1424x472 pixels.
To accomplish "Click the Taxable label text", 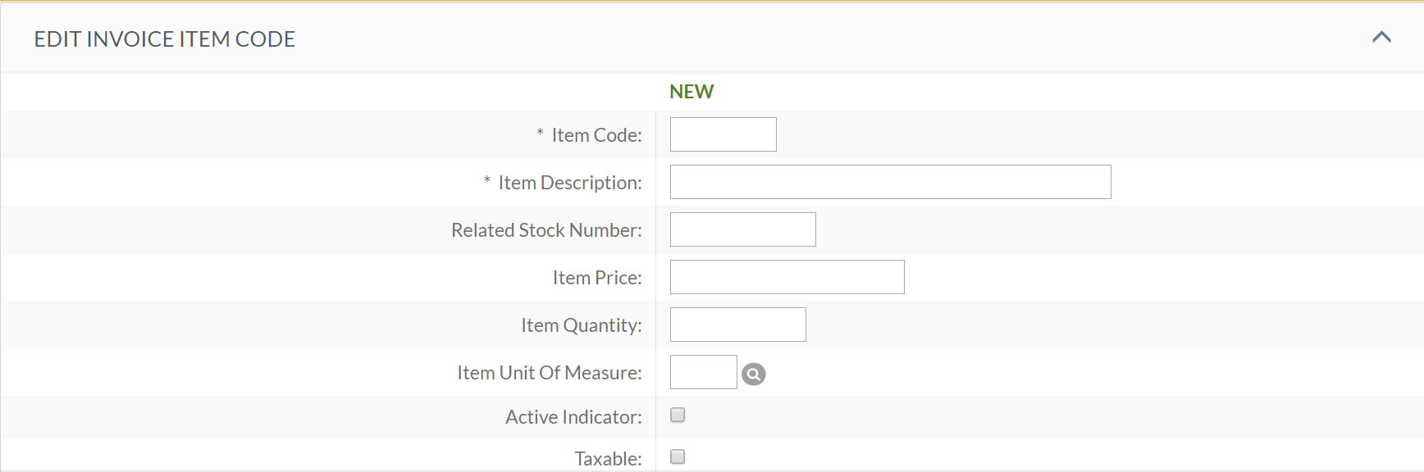I will tap(608, 459).
